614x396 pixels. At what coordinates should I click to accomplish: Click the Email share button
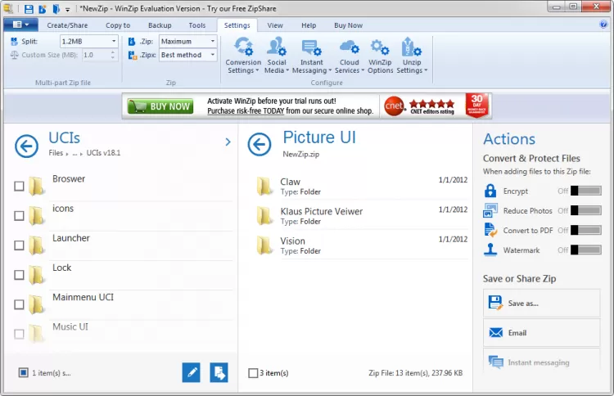(542, 333)
